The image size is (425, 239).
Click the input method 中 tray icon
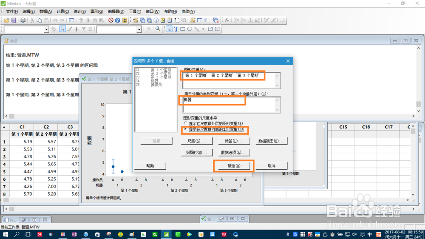[x=370, y=234]
